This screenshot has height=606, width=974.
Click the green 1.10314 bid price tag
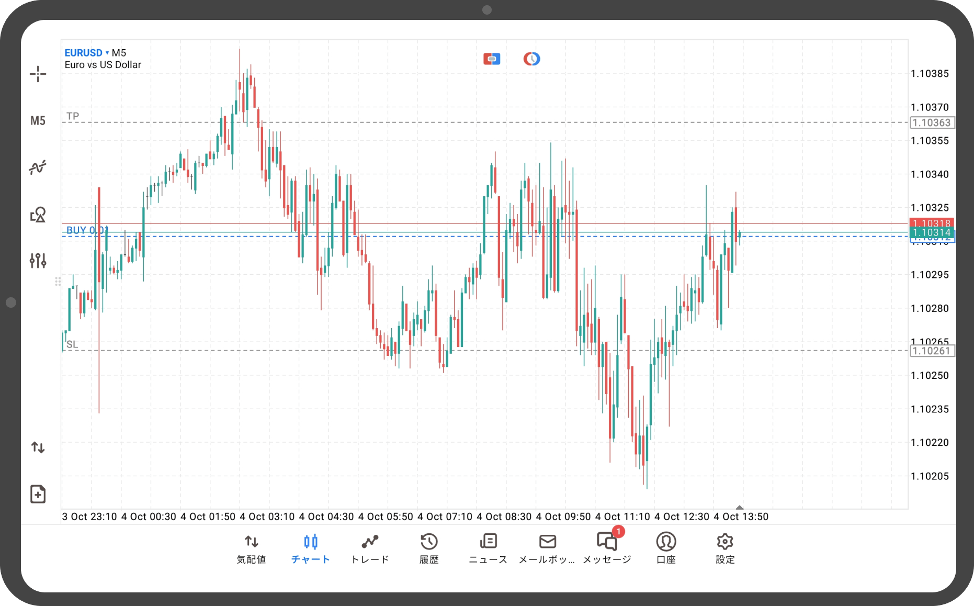932,232
